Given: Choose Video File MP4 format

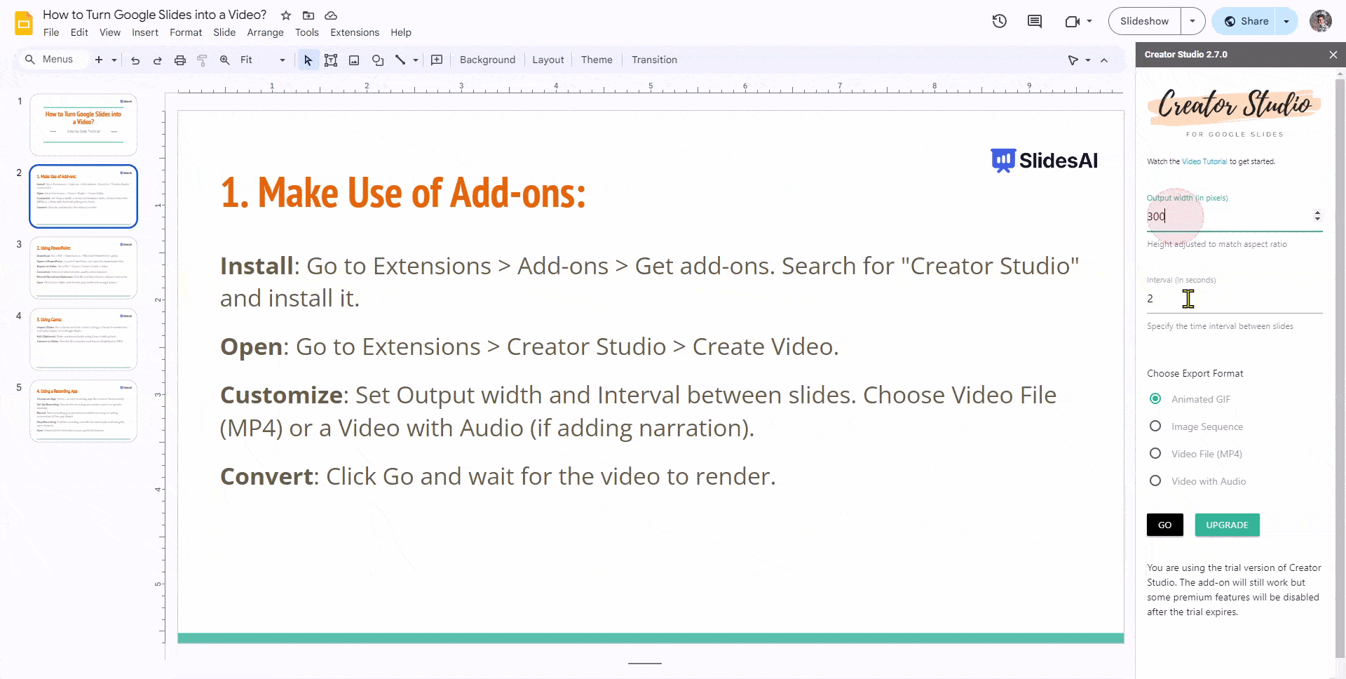Looking at the screenshot, I should 1155,453.
